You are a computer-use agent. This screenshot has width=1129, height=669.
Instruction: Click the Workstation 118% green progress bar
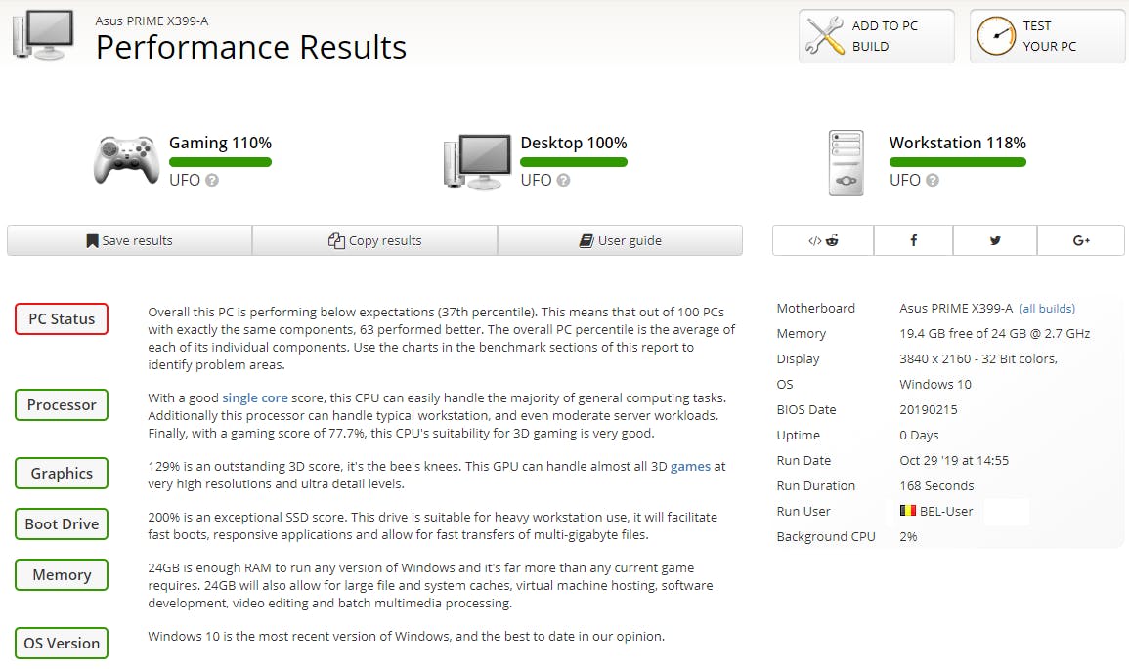pyautogui.click(x=958, y=162)
